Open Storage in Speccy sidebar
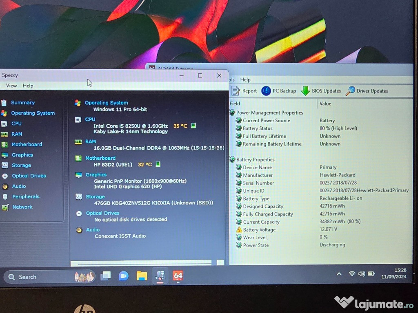Image resolution: width=418 pixels, height=313 pixels. (x=21, y=165)
